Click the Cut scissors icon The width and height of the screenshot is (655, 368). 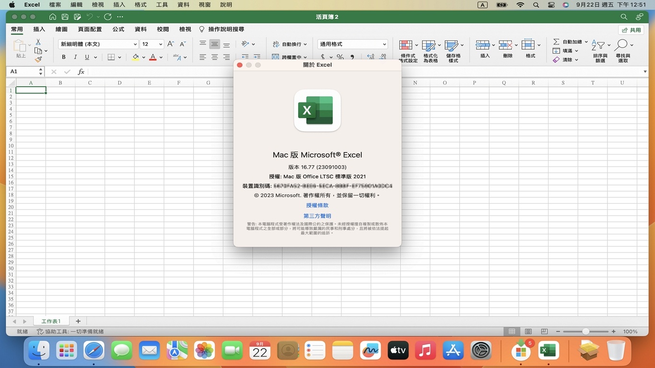pos(38,42)
